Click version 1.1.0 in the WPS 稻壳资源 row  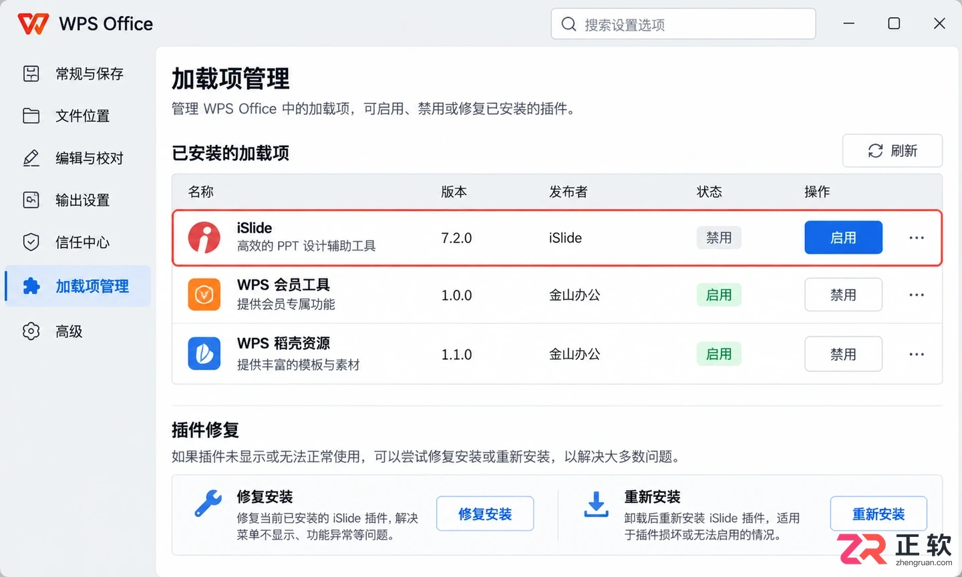pos(457,355)
